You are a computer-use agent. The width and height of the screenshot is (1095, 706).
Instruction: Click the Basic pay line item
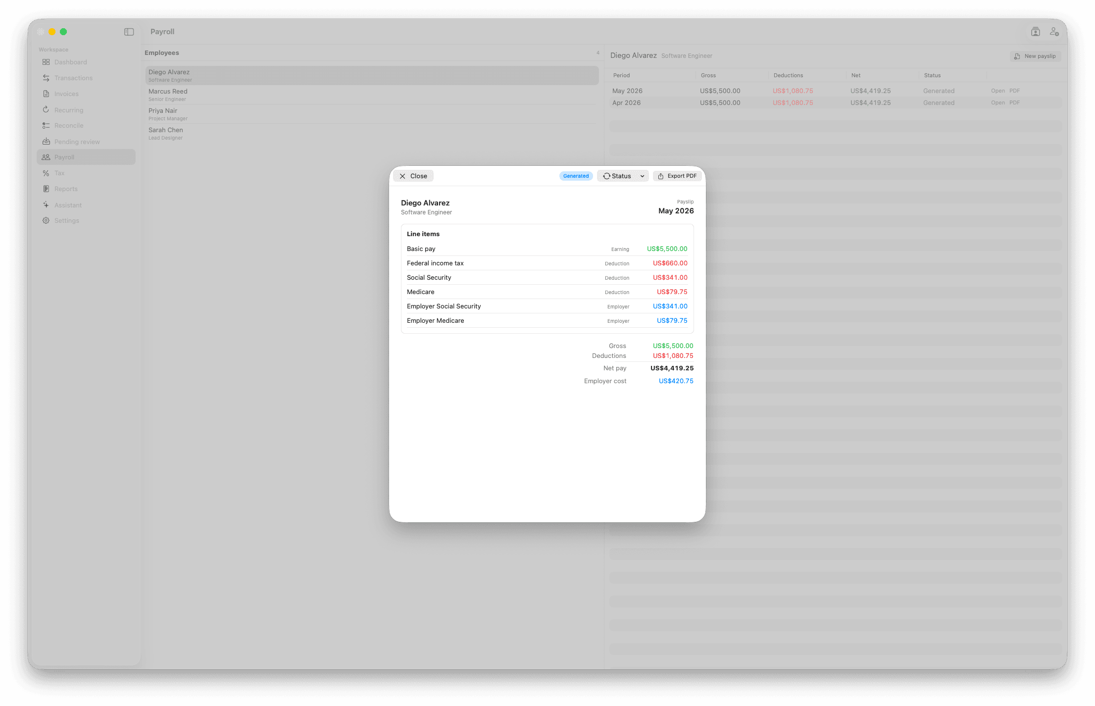[x=547, y=249]
